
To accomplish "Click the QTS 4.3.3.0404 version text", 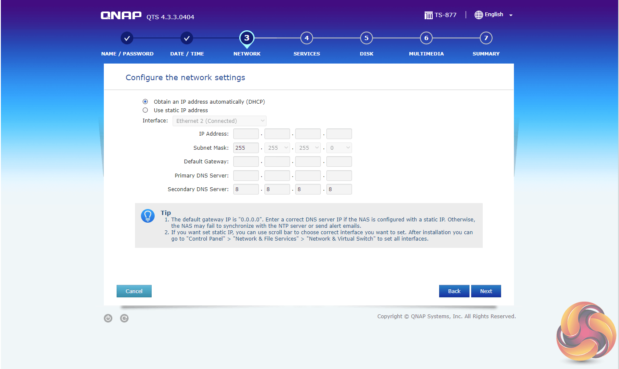I will coord(170,17).
